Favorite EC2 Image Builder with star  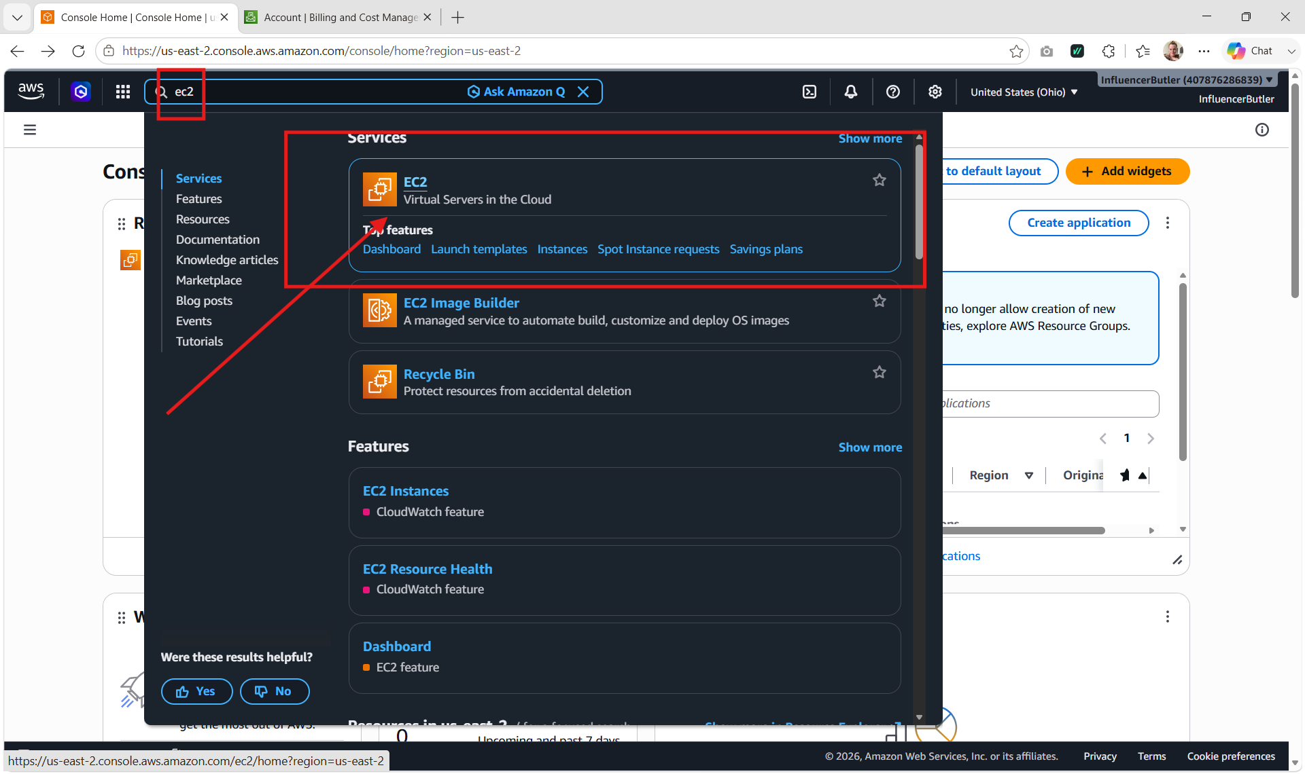[880, 301]
